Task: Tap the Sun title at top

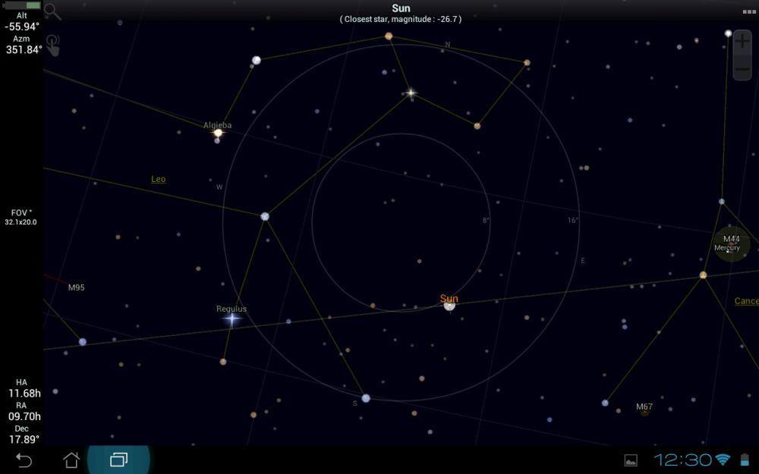Action: (401, 8)
